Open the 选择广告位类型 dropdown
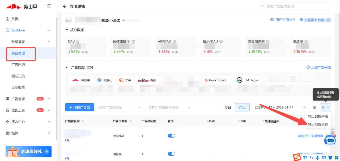This screenshot has width=340, height=161. click(119, 107)
